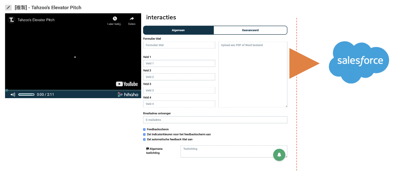The image size is (399, 171).
Task: Switch to the Geavanceerd tab
Action: (x=250, y=30)
